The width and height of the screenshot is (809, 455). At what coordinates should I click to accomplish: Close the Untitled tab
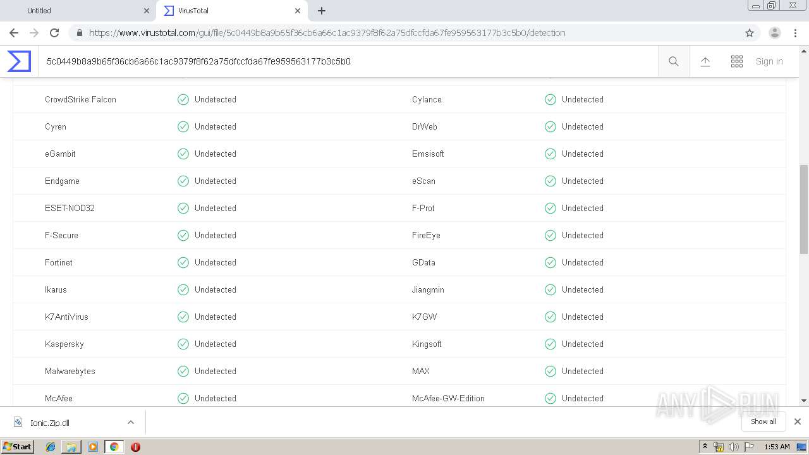coord(147,11)
